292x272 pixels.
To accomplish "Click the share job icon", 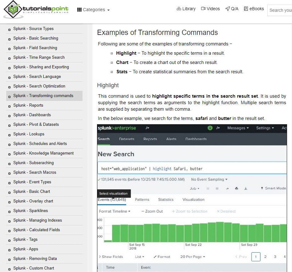I will pos(227,189).
